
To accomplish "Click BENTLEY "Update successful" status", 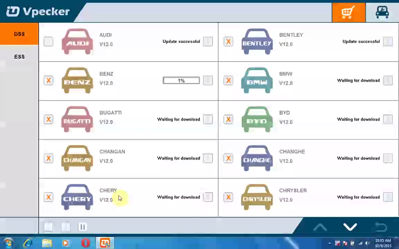I will pyautogui.click(x=361, y=41).
